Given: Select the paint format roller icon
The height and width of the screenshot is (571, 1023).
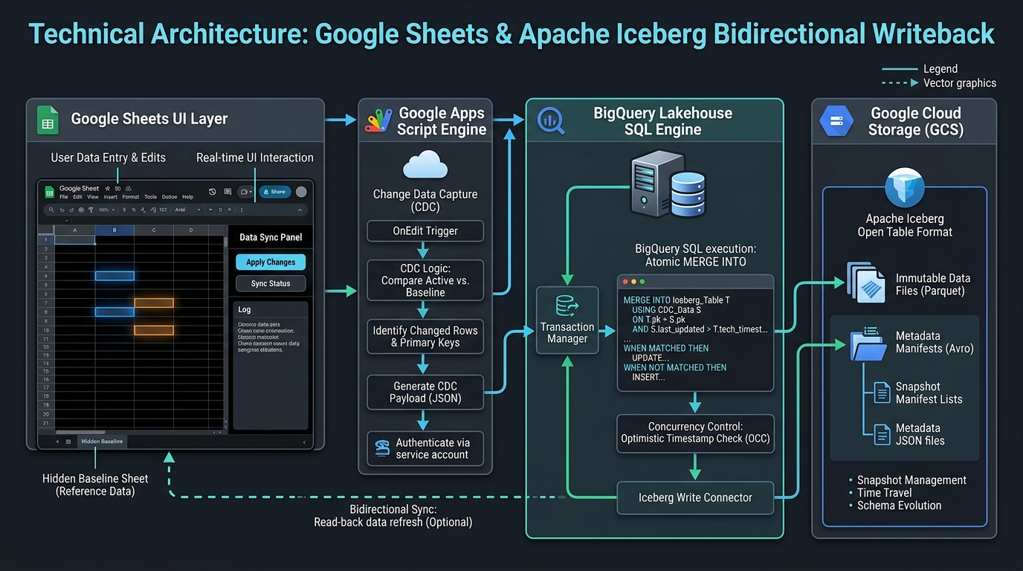Looking at the screenshot, I should (91, 210).
